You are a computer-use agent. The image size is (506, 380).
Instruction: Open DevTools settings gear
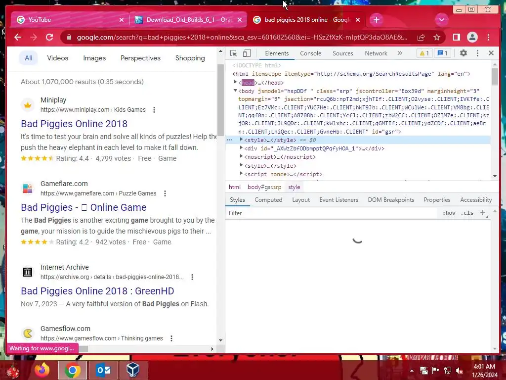click(x=464, y=53)
